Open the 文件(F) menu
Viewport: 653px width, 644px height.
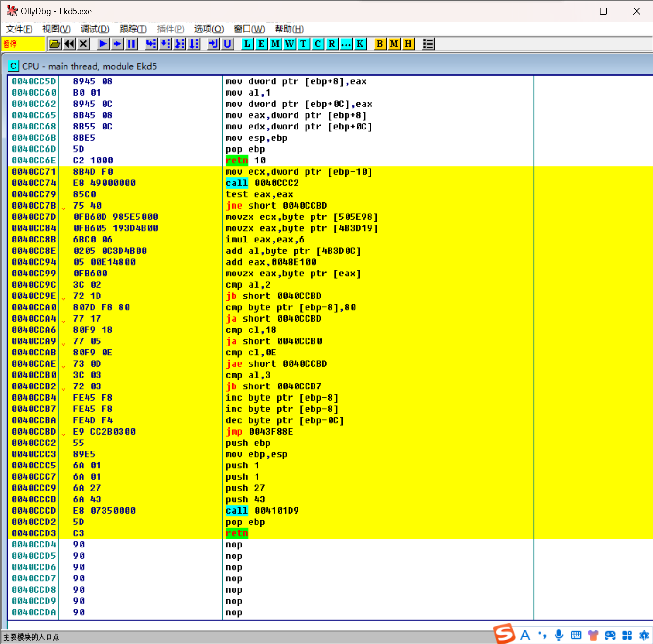(x=19, y=29)
